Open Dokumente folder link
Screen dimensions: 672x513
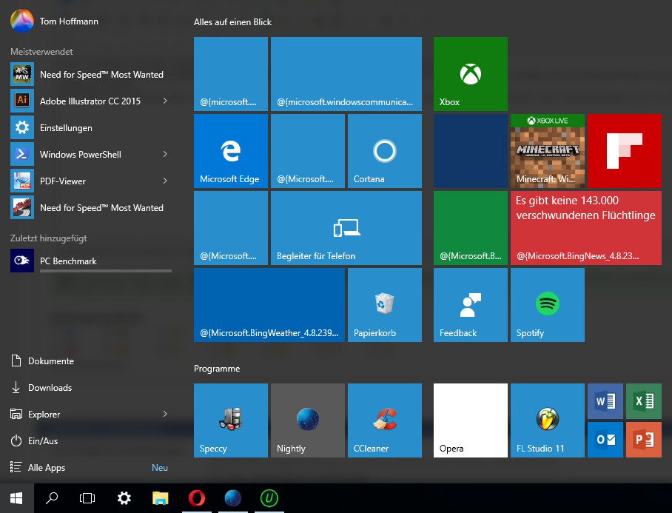click(42, 361)
